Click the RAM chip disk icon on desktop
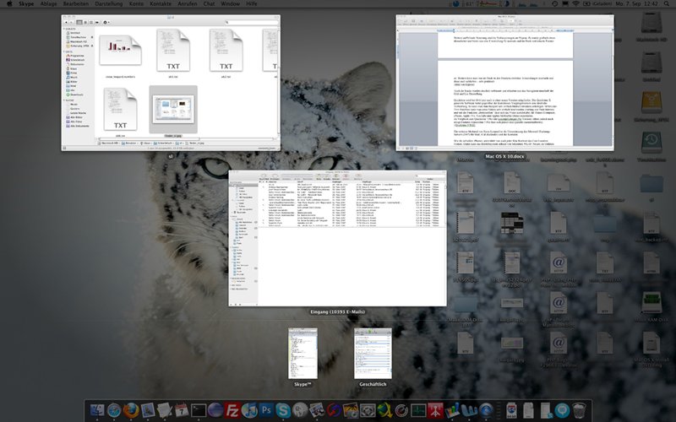Viewport: 676px width, 422px height. 651,303
